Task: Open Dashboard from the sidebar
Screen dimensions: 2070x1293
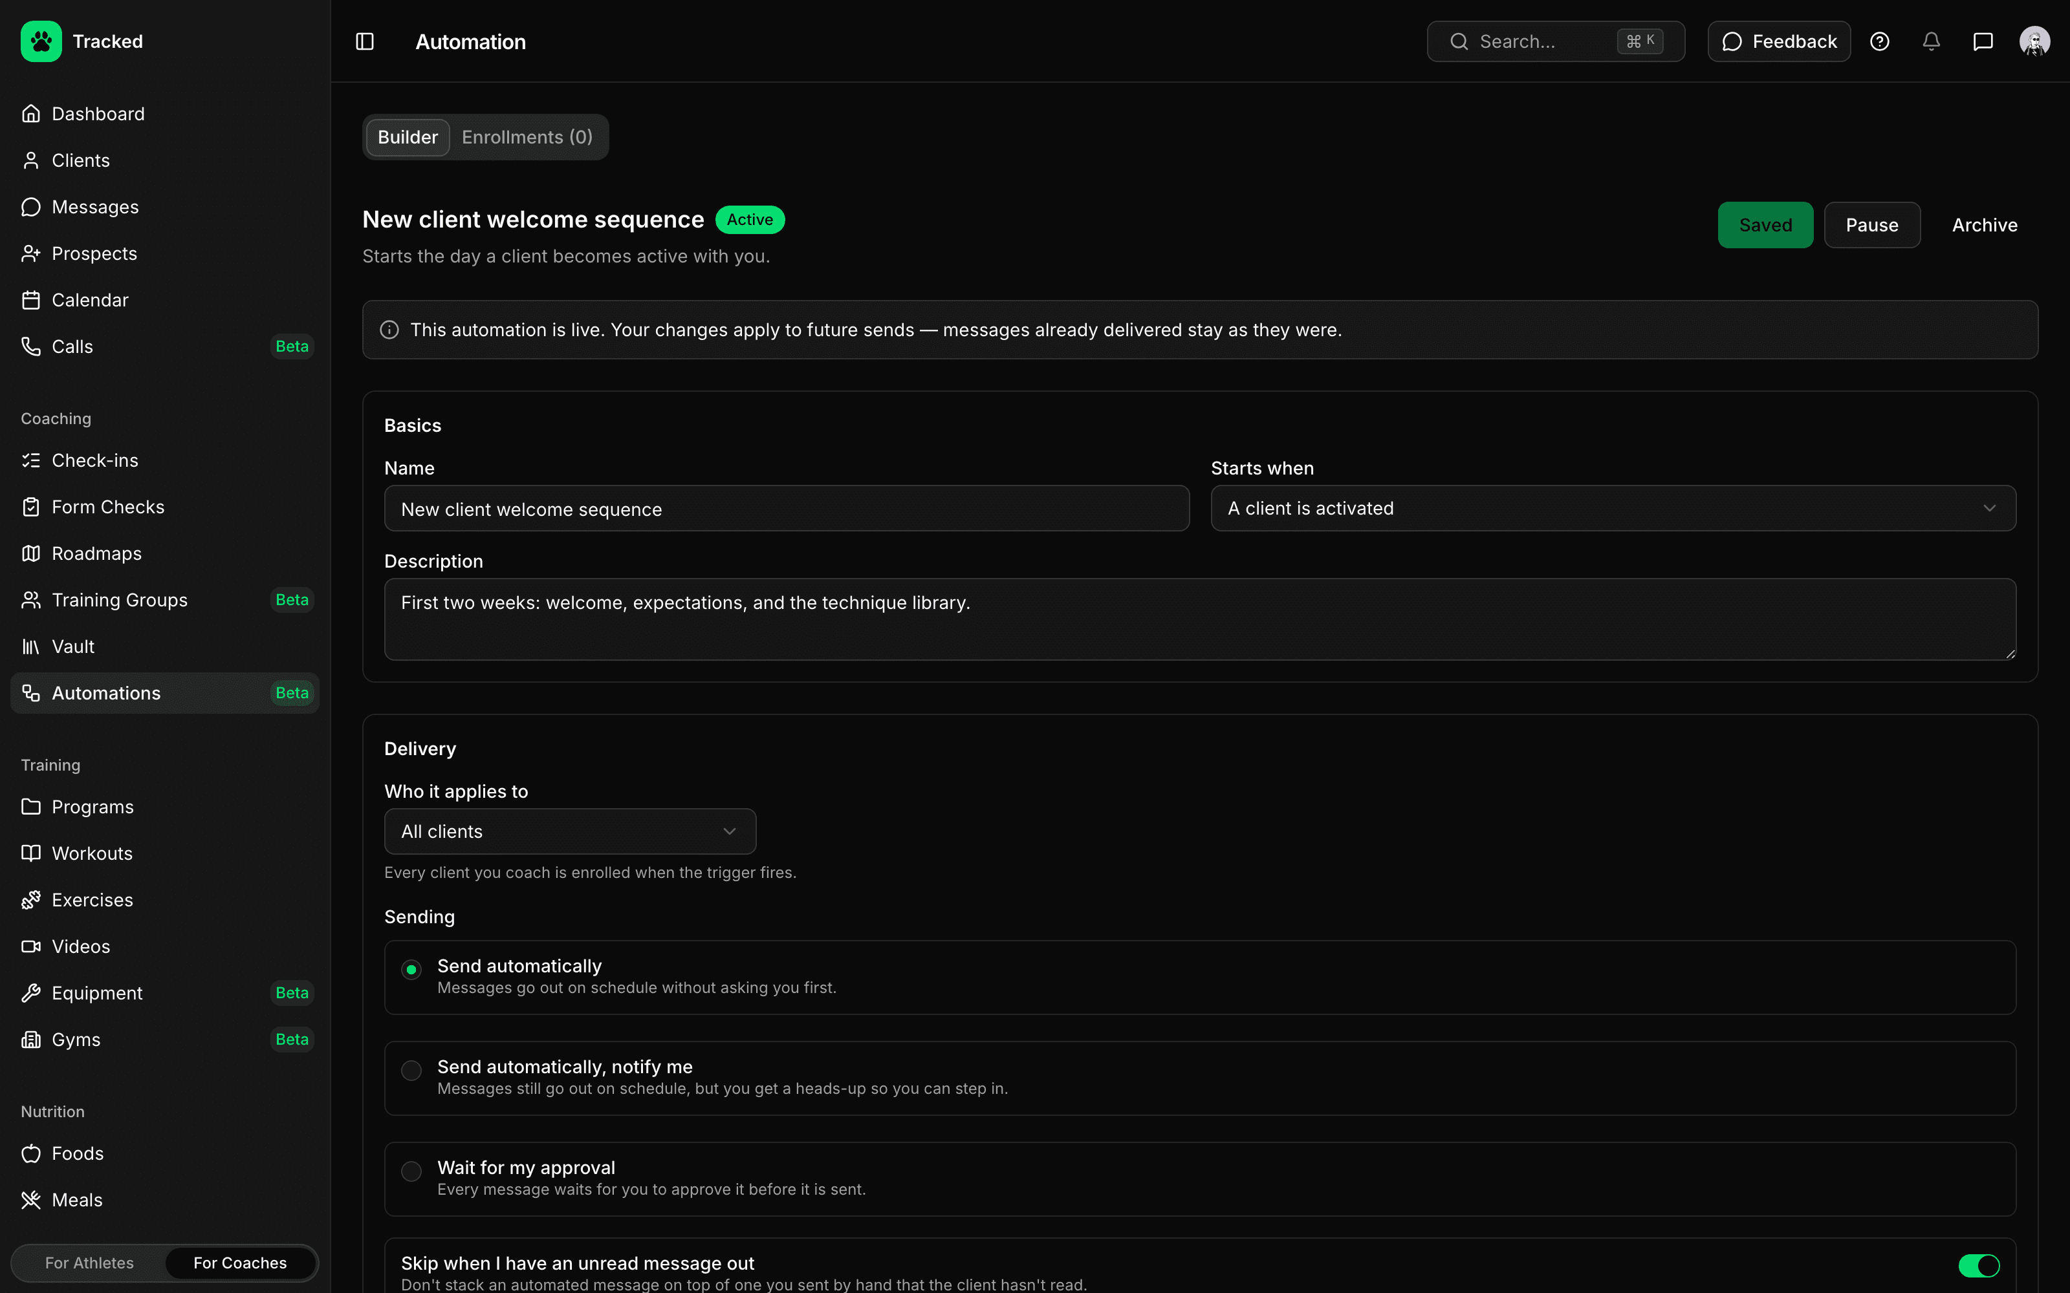Action: click(x=164, y=114)
